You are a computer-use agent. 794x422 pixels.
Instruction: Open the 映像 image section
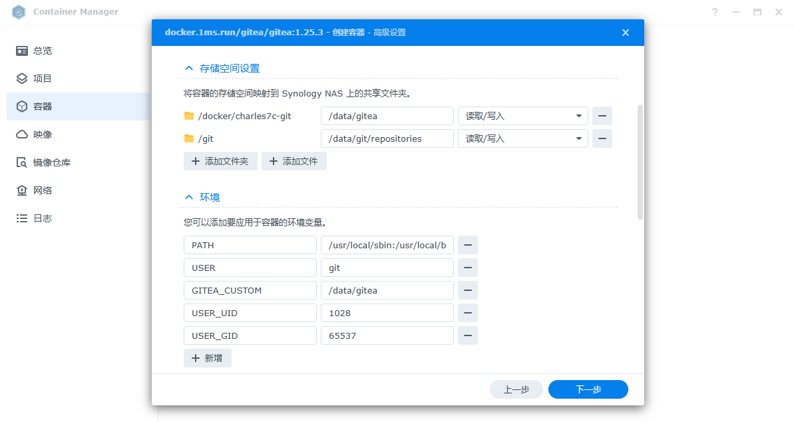[42, 134]
